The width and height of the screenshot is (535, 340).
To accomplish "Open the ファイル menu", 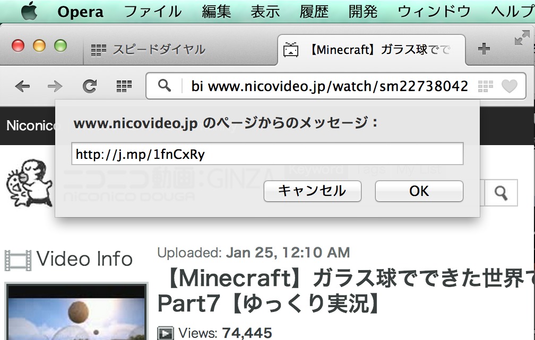I will 153,12.
